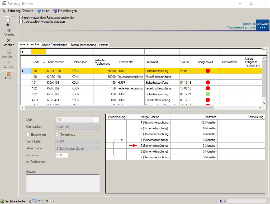Screen dimensions: 270x204
Task: Open the Kennzeichen dropdown K-ABC 100
Action: pos(97,127)
